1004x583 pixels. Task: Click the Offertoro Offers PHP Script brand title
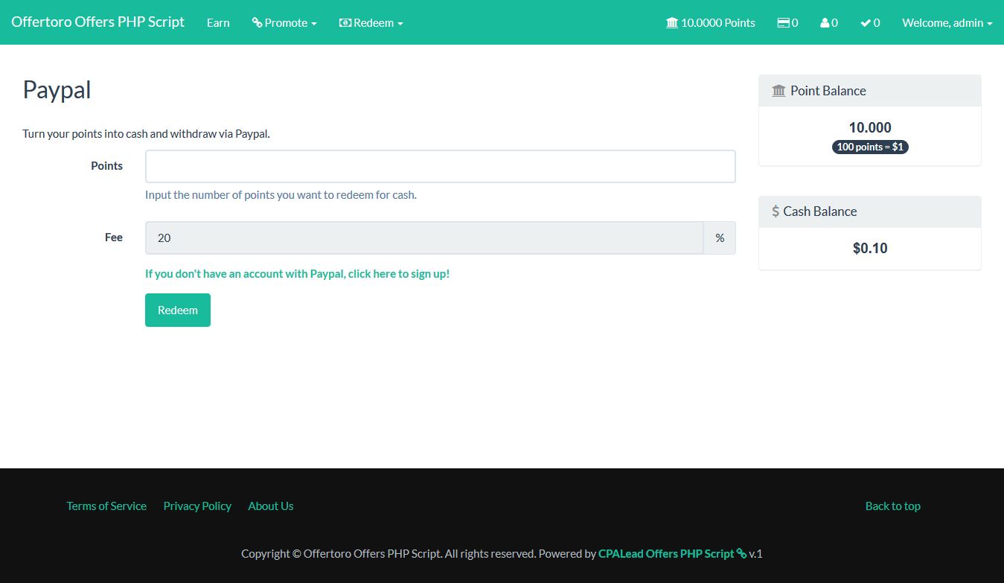pyautogui.click(x=97, y=22)
